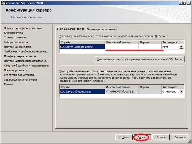Click the Служба header in top table
192x144 pixels.
click(82, 42)
